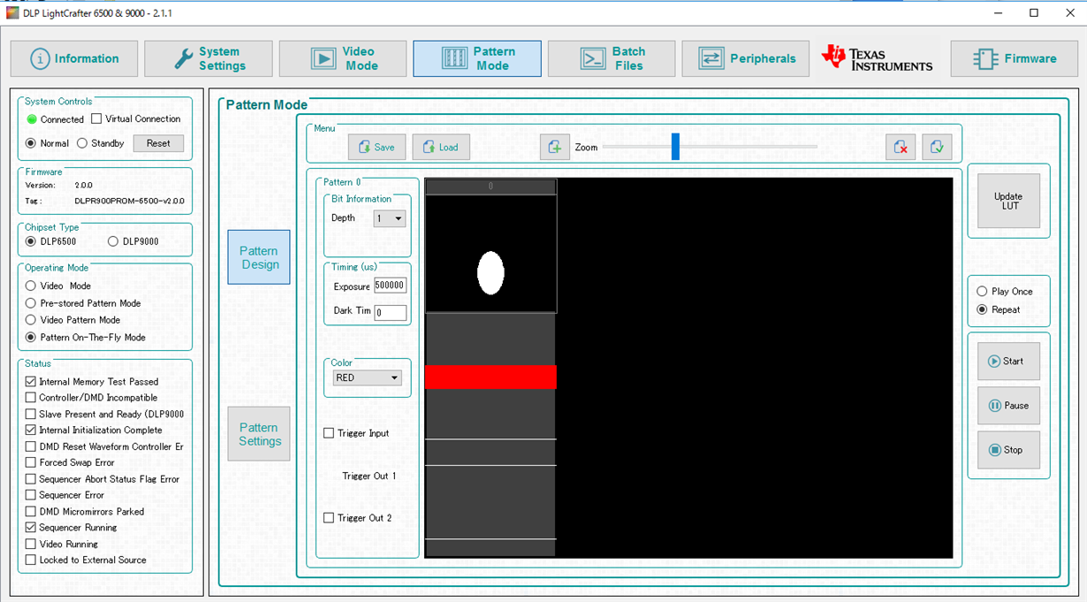Screen dimensions: 1087x602
Task: Select the Repeat option
Action: tap(982, 309)
